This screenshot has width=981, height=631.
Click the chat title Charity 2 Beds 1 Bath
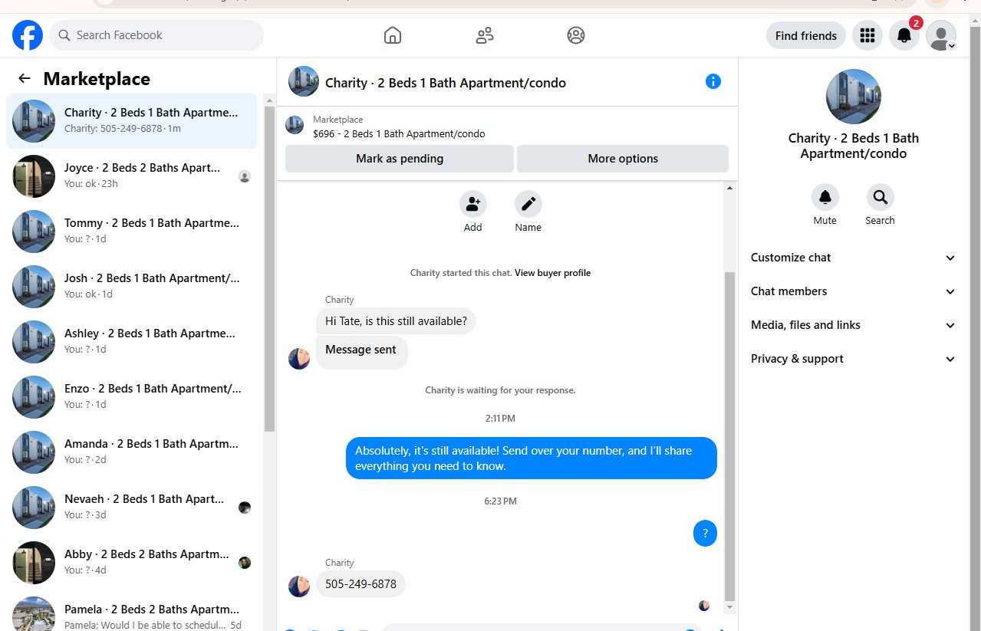tap(446, 83)
